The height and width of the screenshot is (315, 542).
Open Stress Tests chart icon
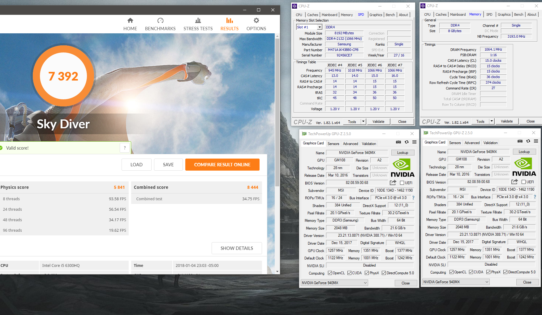tap(198, 20)
